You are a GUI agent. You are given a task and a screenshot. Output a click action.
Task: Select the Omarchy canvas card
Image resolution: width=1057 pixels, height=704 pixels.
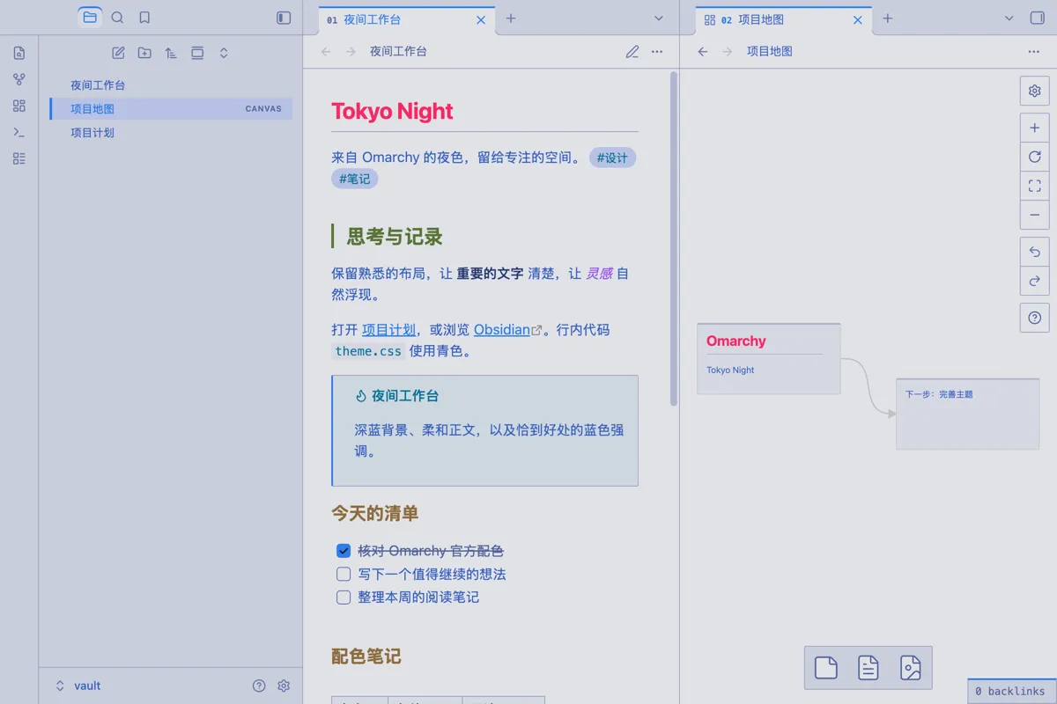pyautogui.click(x=769, y=359)
